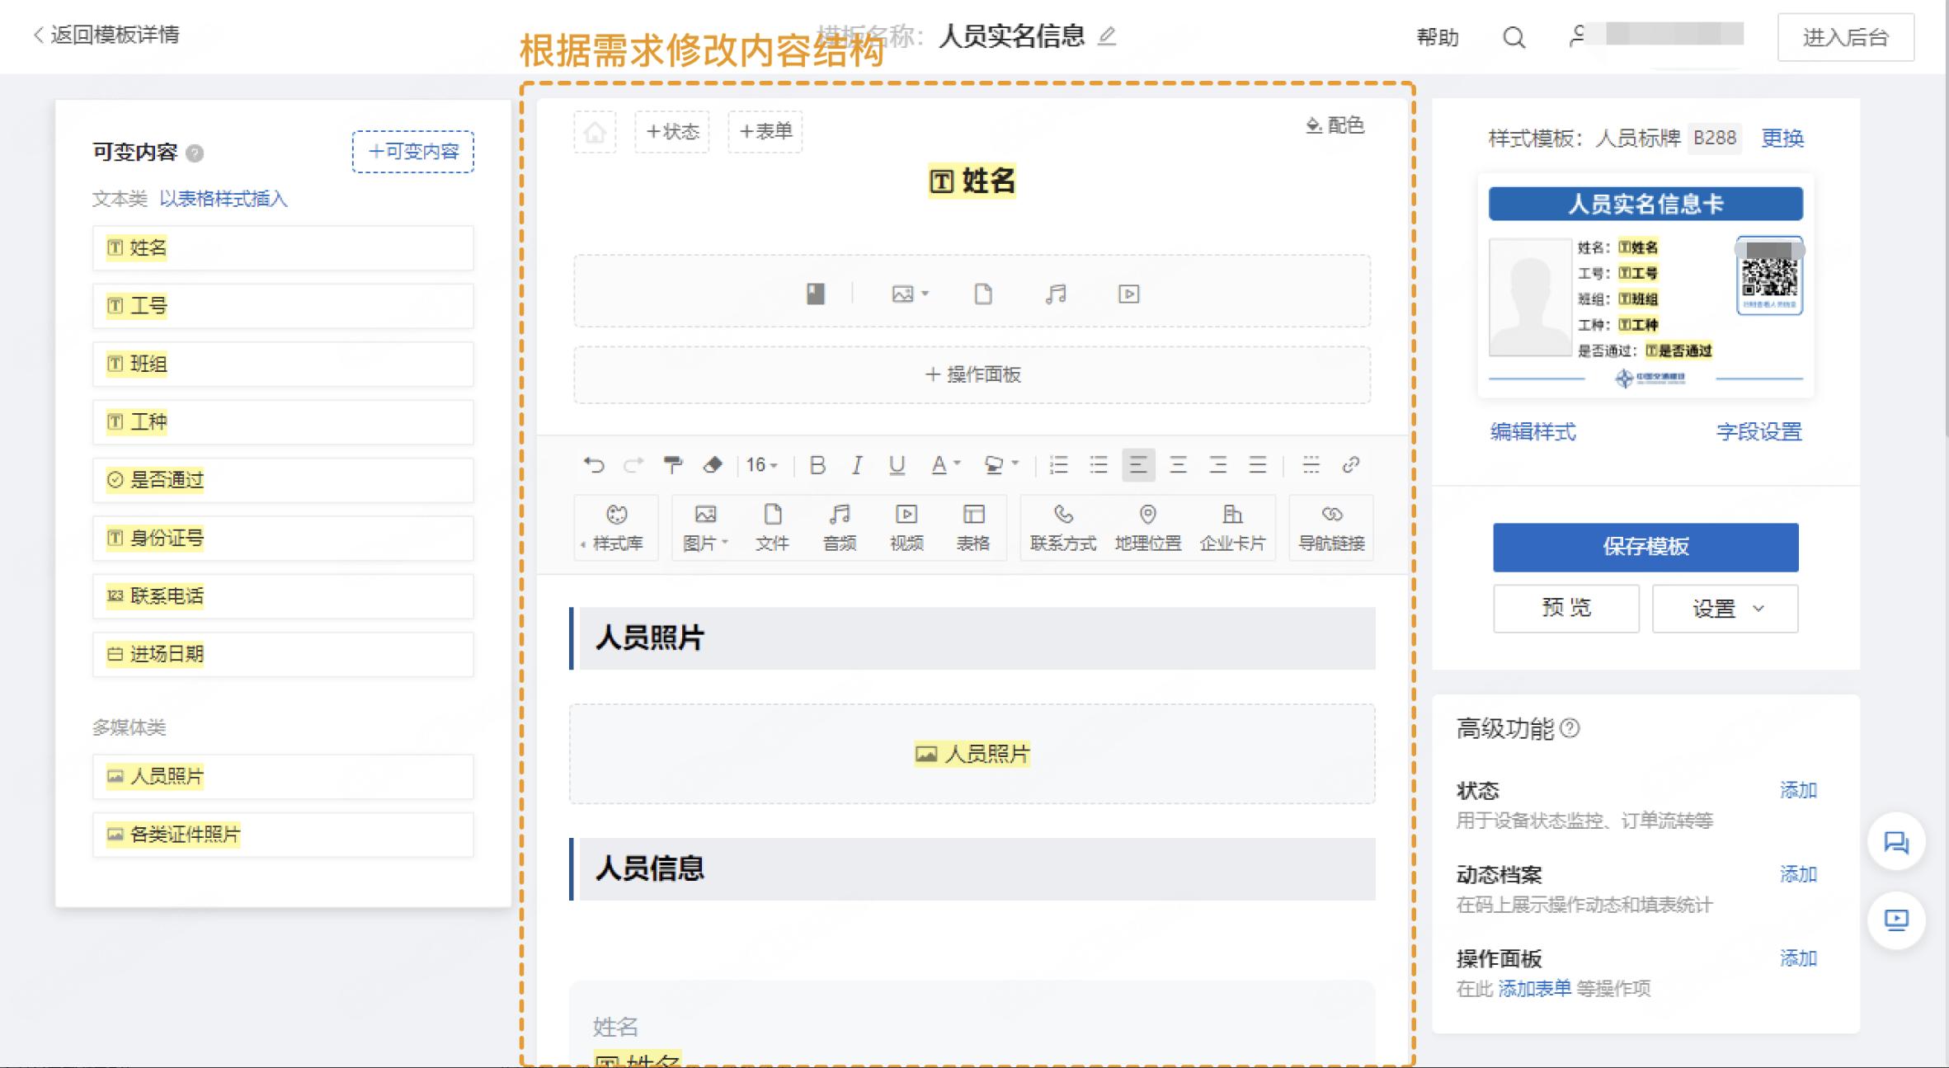Insert a table with the 表格 icon
This screenshot has height=1068, width=1949.
tap(974, 528)
